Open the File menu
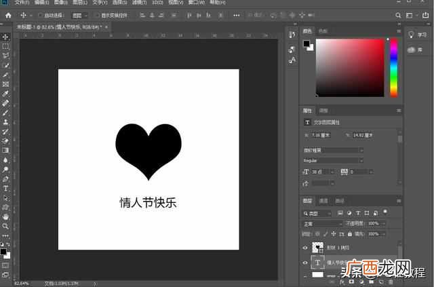This screenshot has height=287, width=434. (22, 2)
